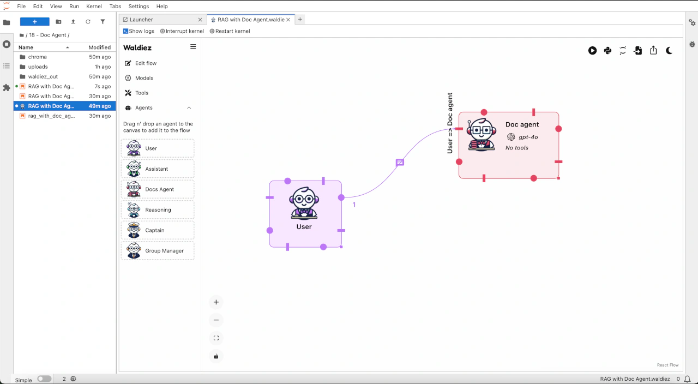698x384 pixels.
Task: Open the Kernel menu
Action: point(94,7)
